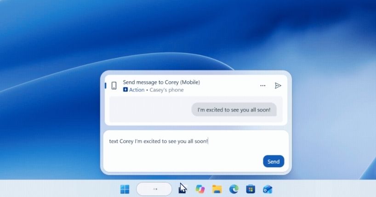Click the phone device icon
The height and width of the screenshot is (197, 376).
click(x=114, y=85)
